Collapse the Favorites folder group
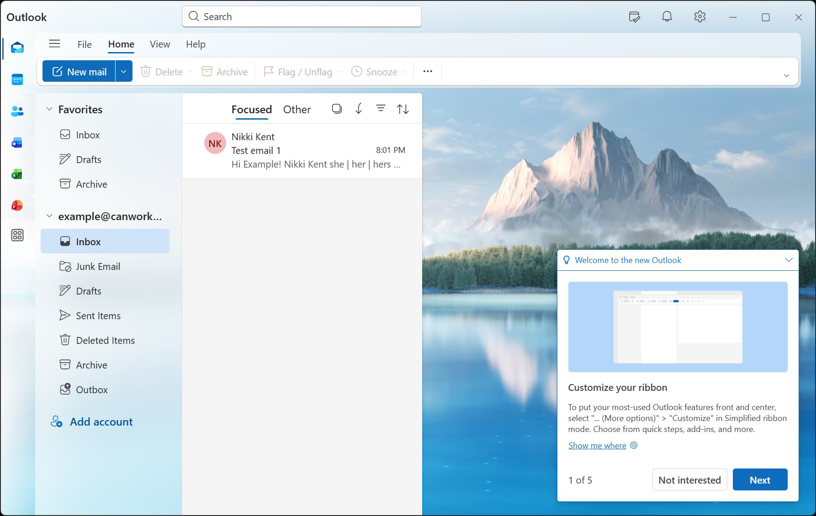 (x=49, y=109)
